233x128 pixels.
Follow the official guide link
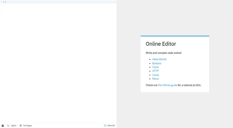(x=167, y=85)
